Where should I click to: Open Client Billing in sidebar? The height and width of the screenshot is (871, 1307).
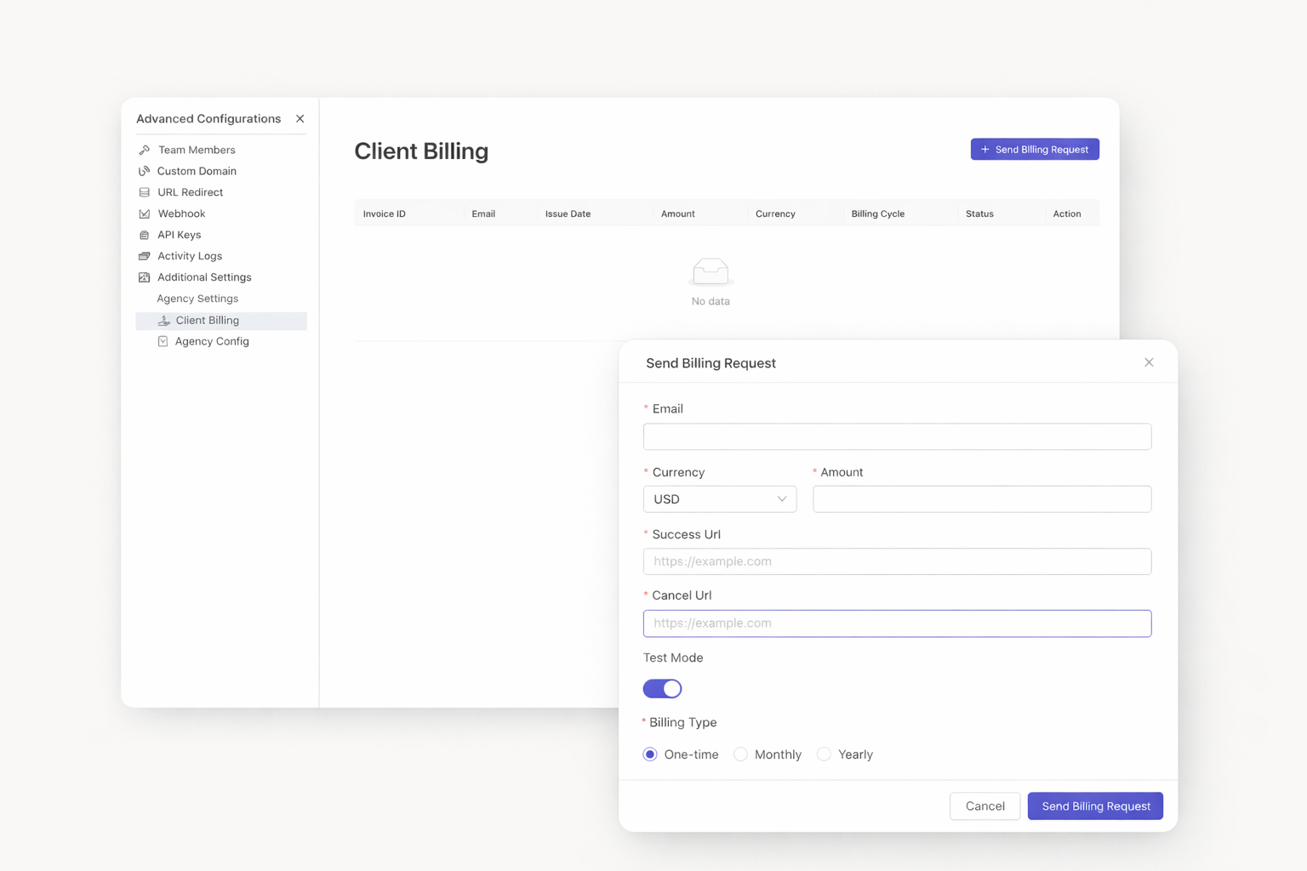coord(208,321)
